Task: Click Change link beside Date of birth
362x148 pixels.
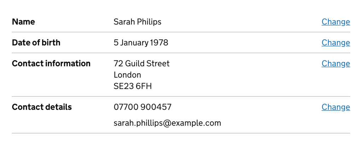Action: click(336, 43)
